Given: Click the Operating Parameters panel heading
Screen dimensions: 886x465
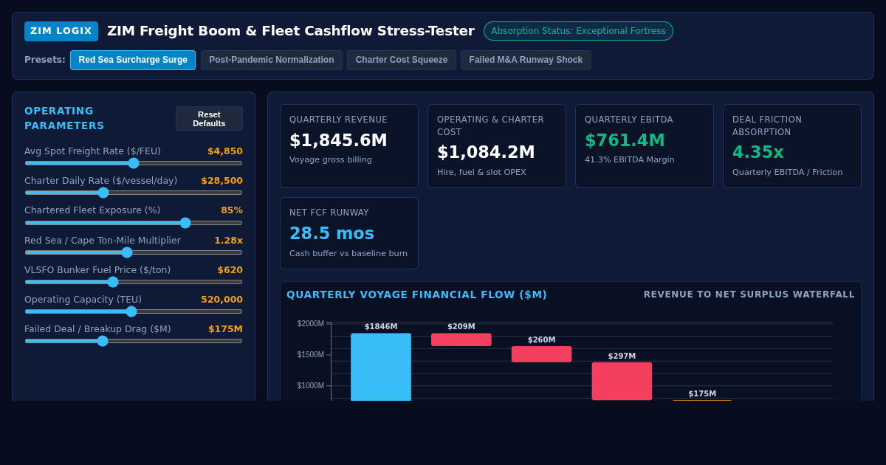Looking at the screenshot, I should coord(64,118).
